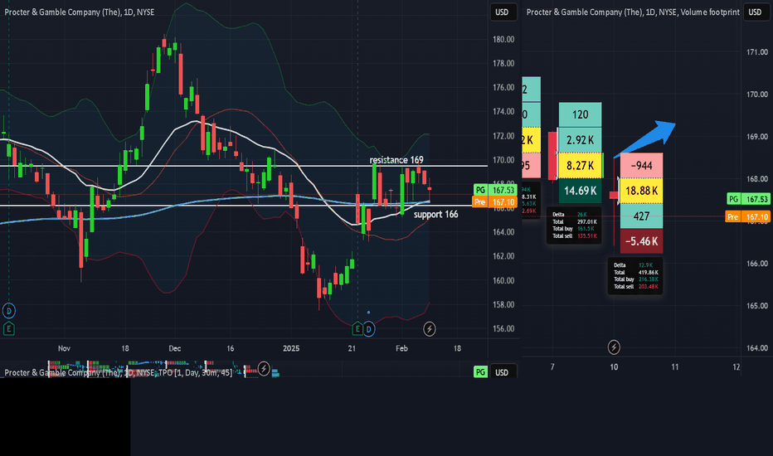Viewport: 773px width, 456px height.
Task: Open USD currency selector in TPO panel
Action: (503, 372)
